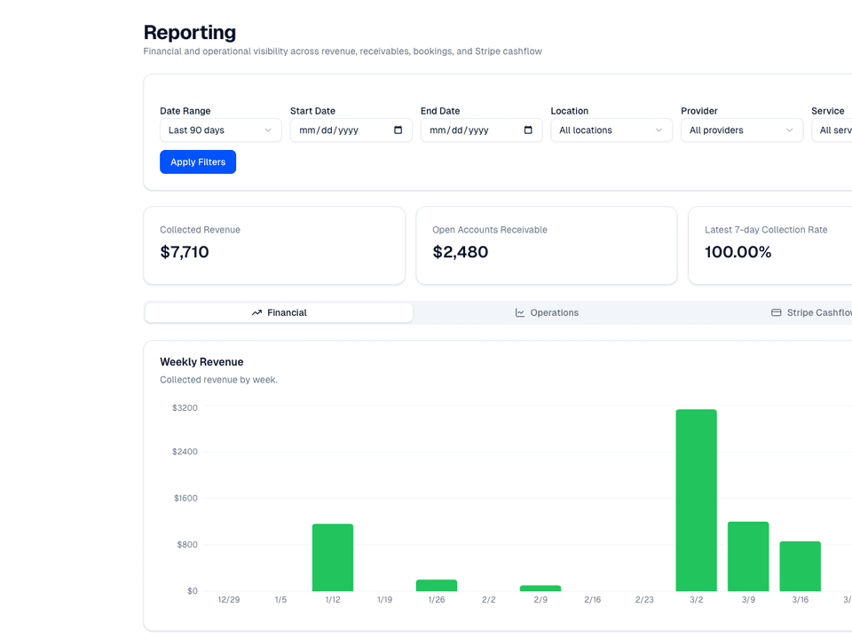Click the credit card icon on Stripe Cashflow

(777, 313)
